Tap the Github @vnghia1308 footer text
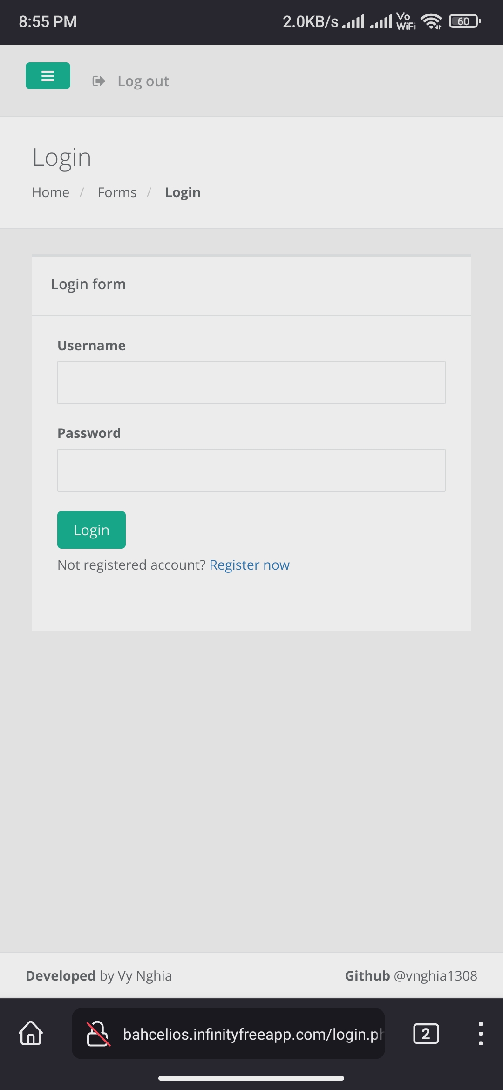The image size is (503, 1090). tap(411, 975)
